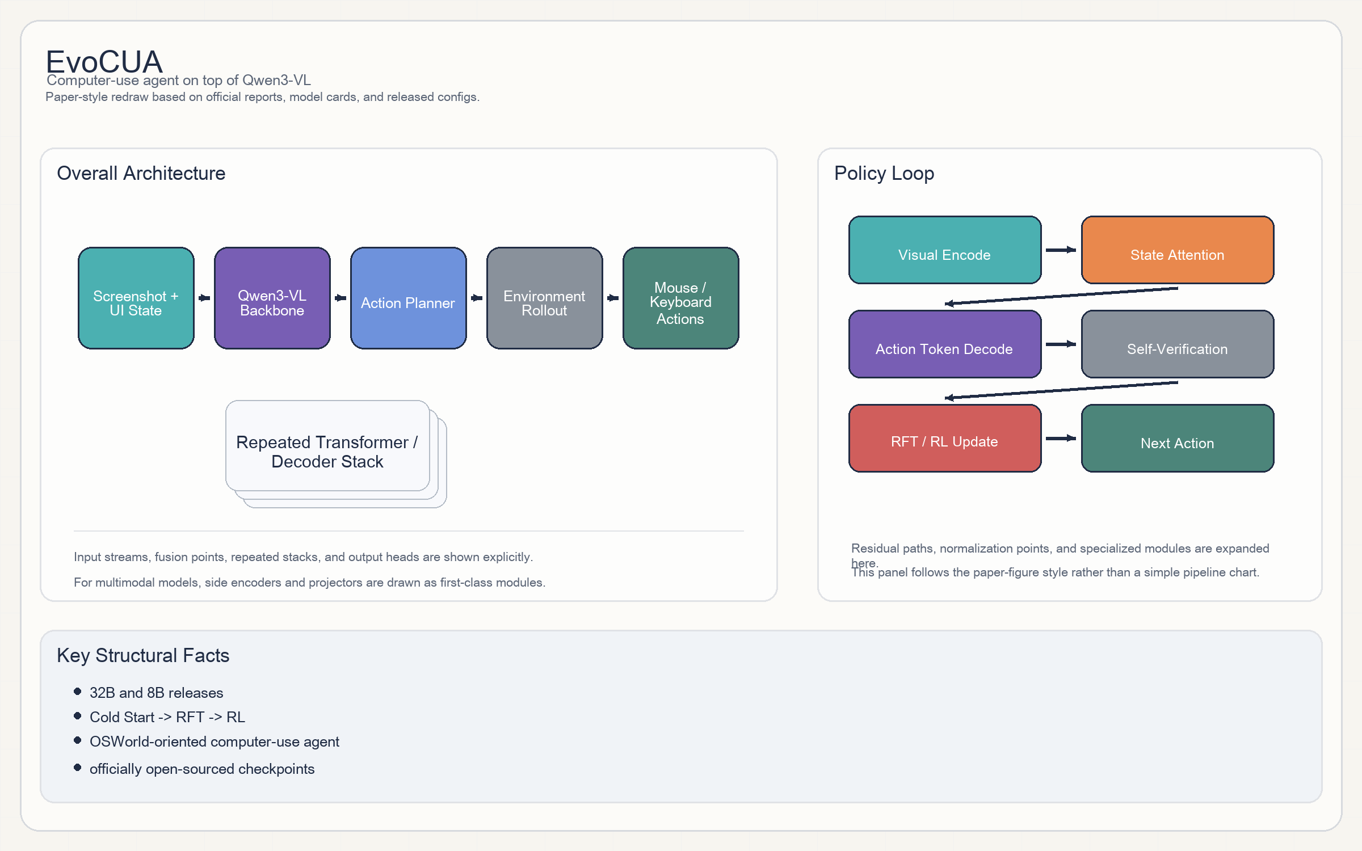Select the State Attention node
The height and width of the screenshot is (851, 1362).
[x=1178, y=250]
